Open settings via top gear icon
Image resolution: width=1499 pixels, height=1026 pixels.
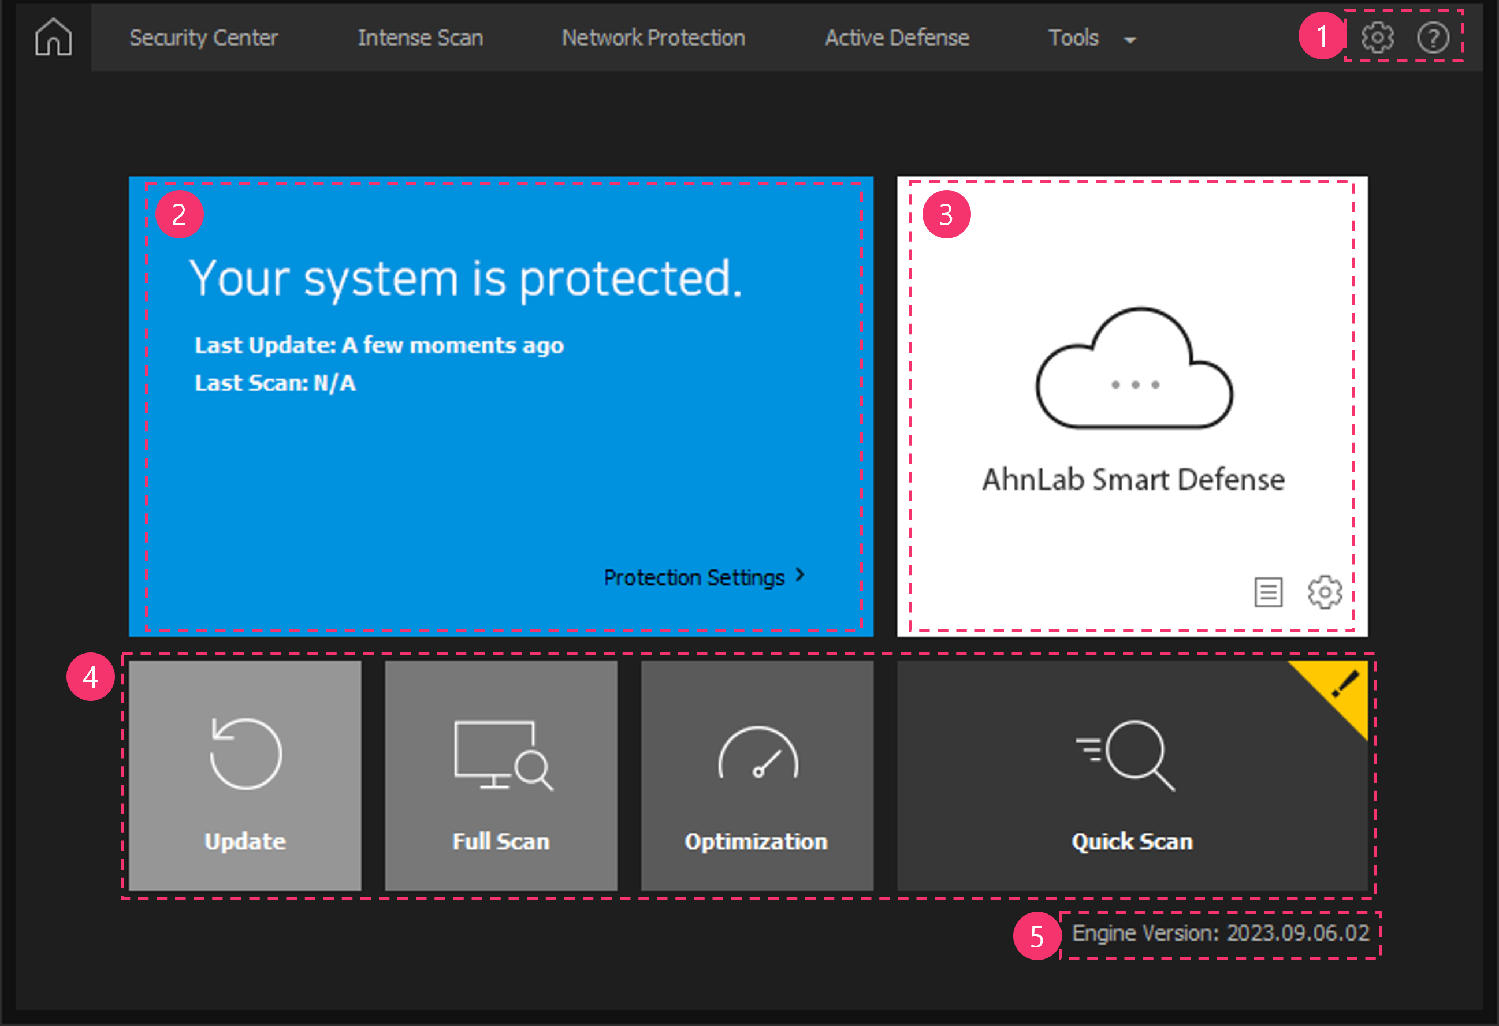(x=1377, y=38)
